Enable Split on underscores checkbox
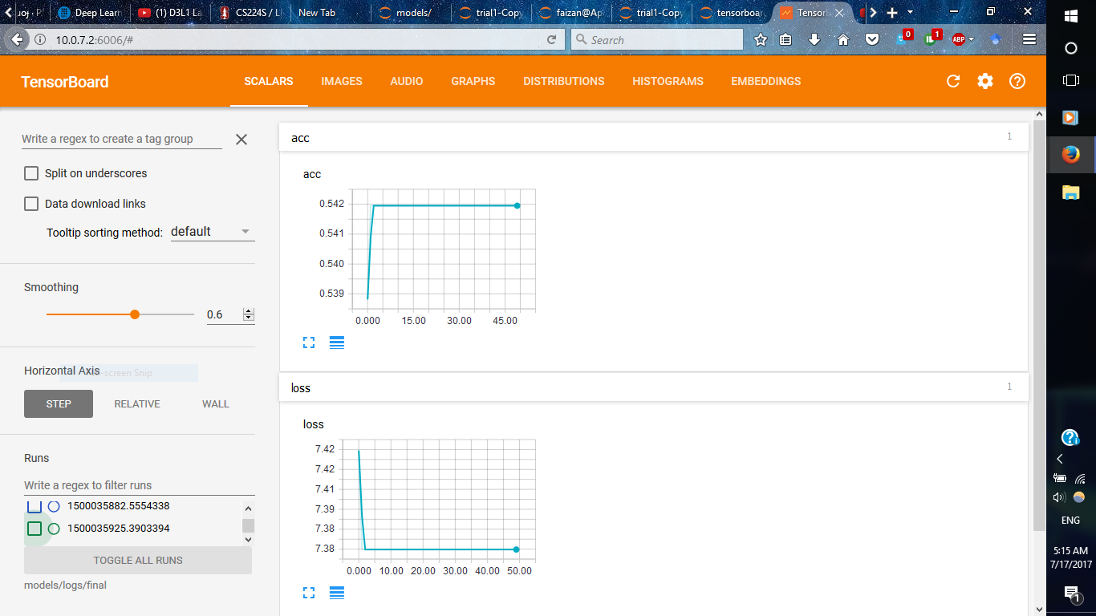 point(31,173)
